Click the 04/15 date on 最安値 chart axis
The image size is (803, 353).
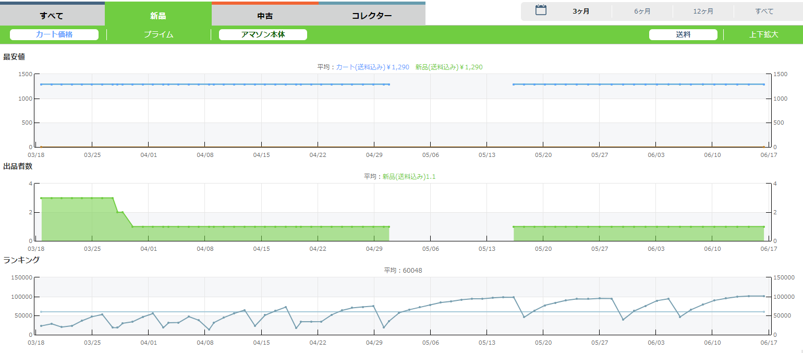261,155
